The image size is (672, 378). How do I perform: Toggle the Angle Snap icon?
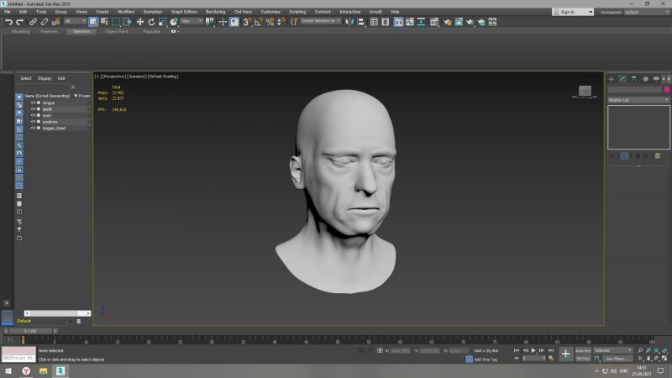click(x=258, y=22)
